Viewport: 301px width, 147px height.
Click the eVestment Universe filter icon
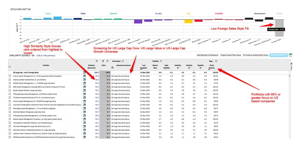[112, 68]
